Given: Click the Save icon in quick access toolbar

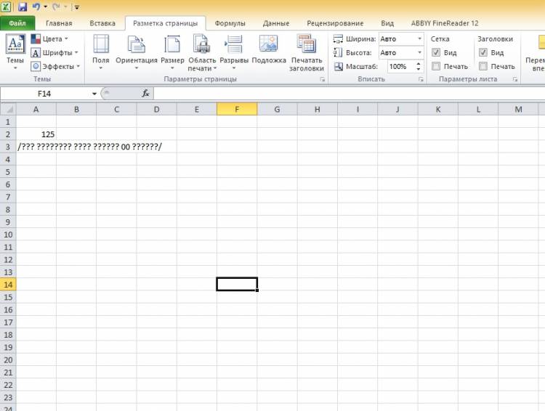Looking at the screenshot, I should pos(23,7).
